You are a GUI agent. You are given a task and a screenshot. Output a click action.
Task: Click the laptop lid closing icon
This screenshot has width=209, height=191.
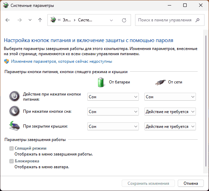coord(14,126)
